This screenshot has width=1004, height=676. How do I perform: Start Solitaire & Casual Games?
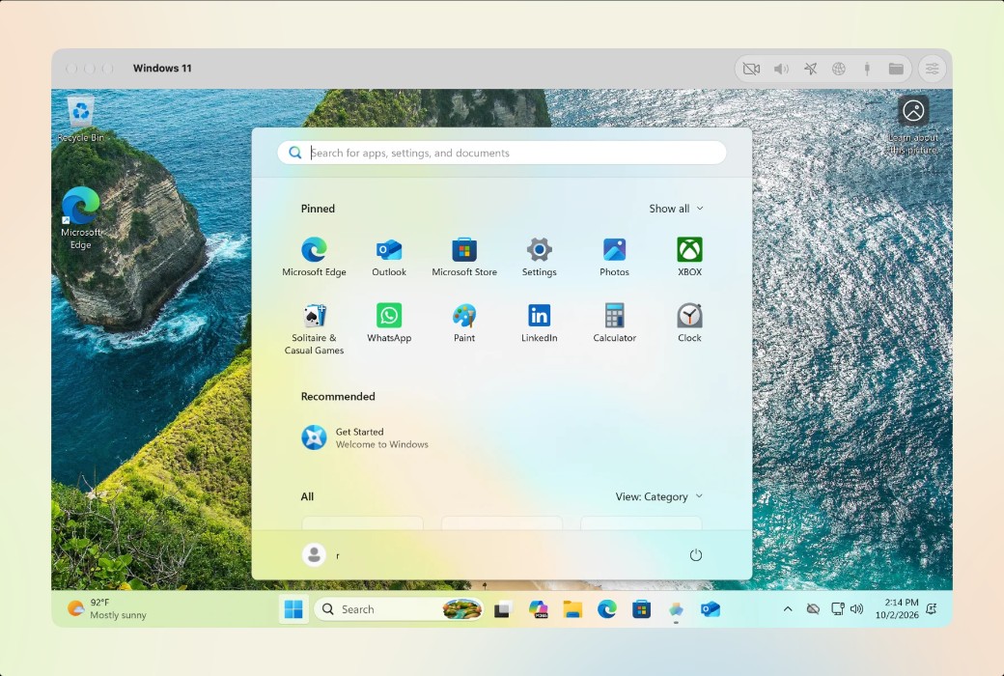(314, 328)
